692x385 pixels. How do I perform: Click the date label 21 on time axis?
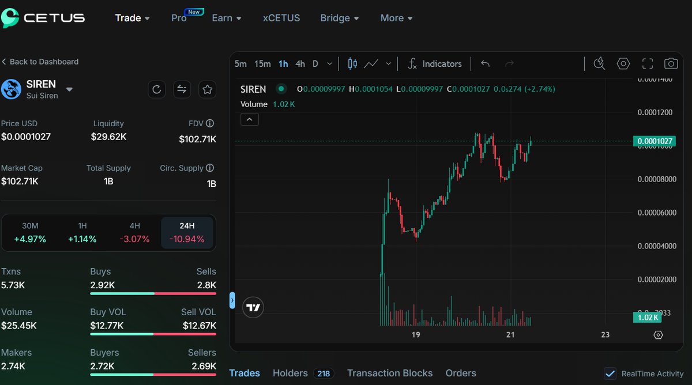pyautogui.click(x=510, y=335)
